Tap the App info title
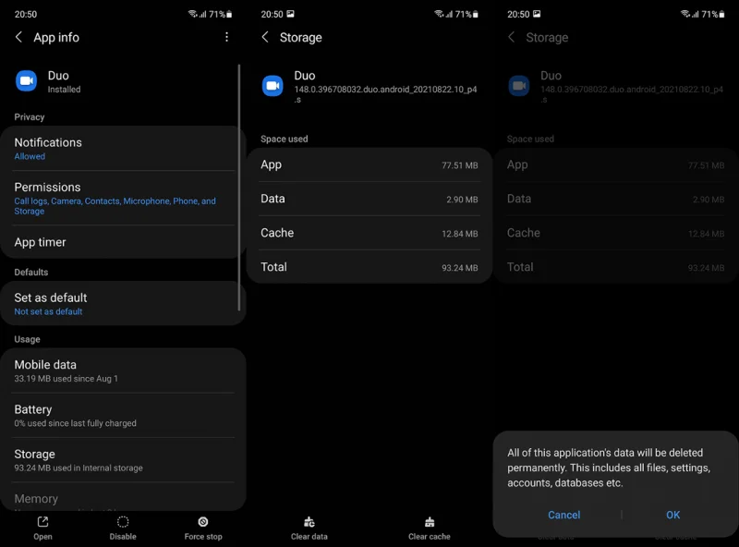 coord(56,37)
